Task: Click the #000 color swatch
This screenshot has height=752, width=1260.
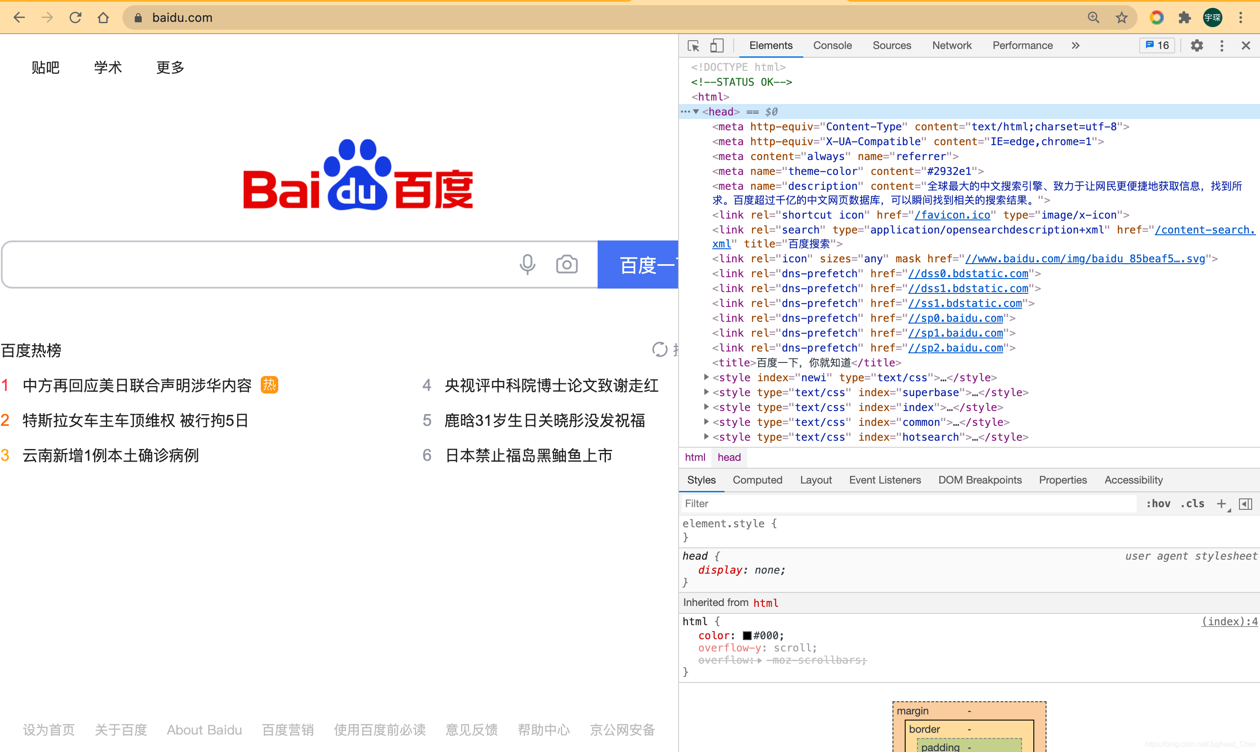Action: [x=747, y=635]
